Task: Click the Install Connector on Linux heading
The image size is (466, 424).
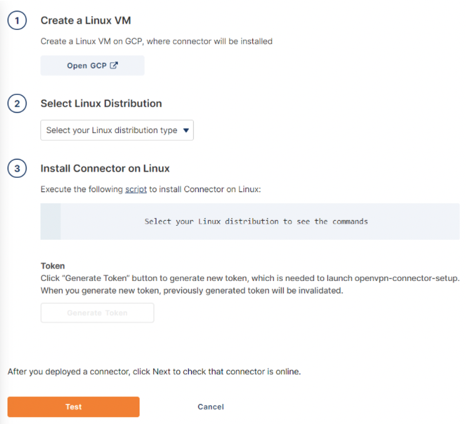Action: [x=105, y=168]
